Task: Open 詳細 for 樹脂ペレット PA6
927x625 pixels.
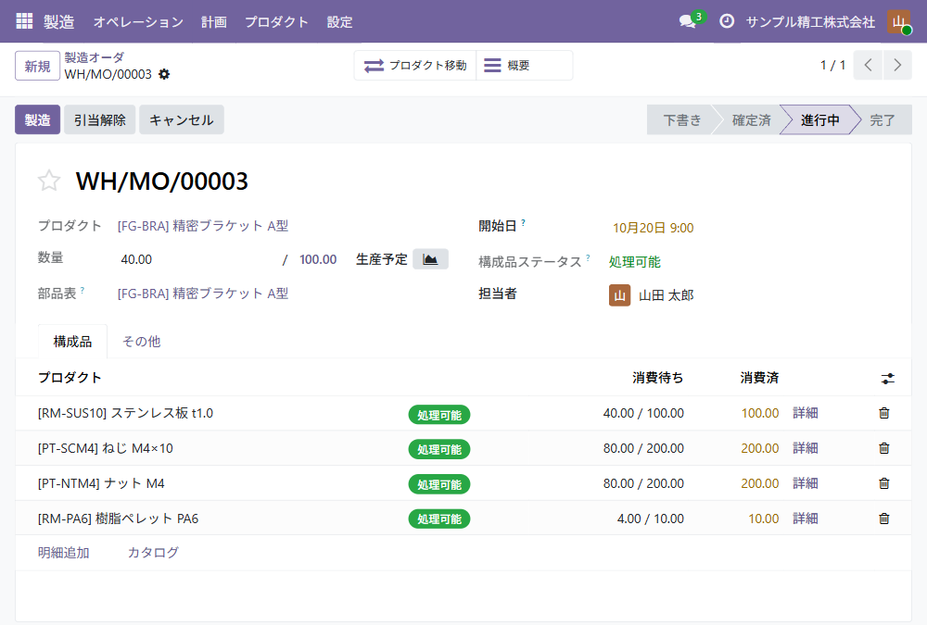Action: coord(806,519)
